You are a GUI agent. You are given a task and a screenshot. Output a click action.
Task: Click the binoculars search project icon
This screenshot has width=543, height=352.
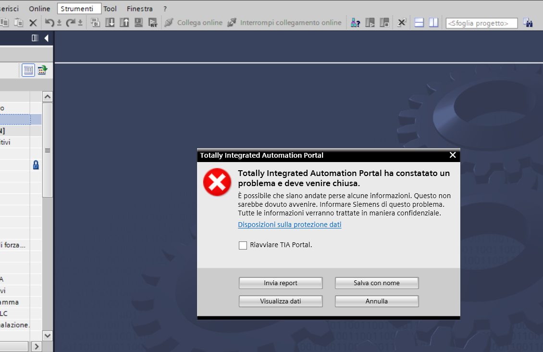[528, 23]
